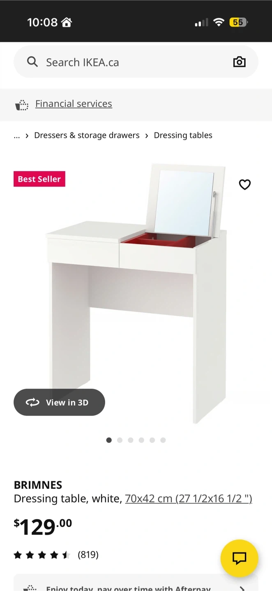Go to Dressing tables breadcrumb
The height and width of the screenshot is (591, 272).
pos(183,135)
